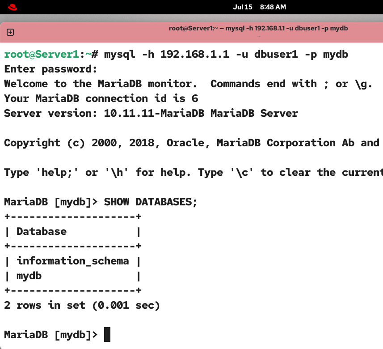Select the "Type 'help;' or '\h'" line
The image size is (383, 349).
coord(194,172)
